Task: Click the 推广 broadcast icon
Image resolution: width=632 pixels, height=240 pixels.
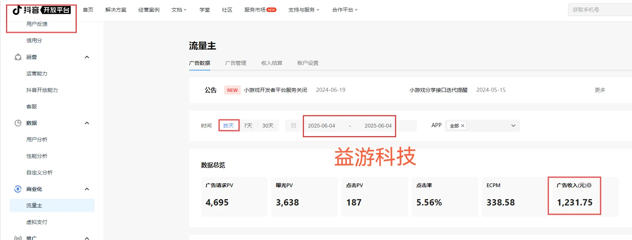Action: tap(18, 238)
